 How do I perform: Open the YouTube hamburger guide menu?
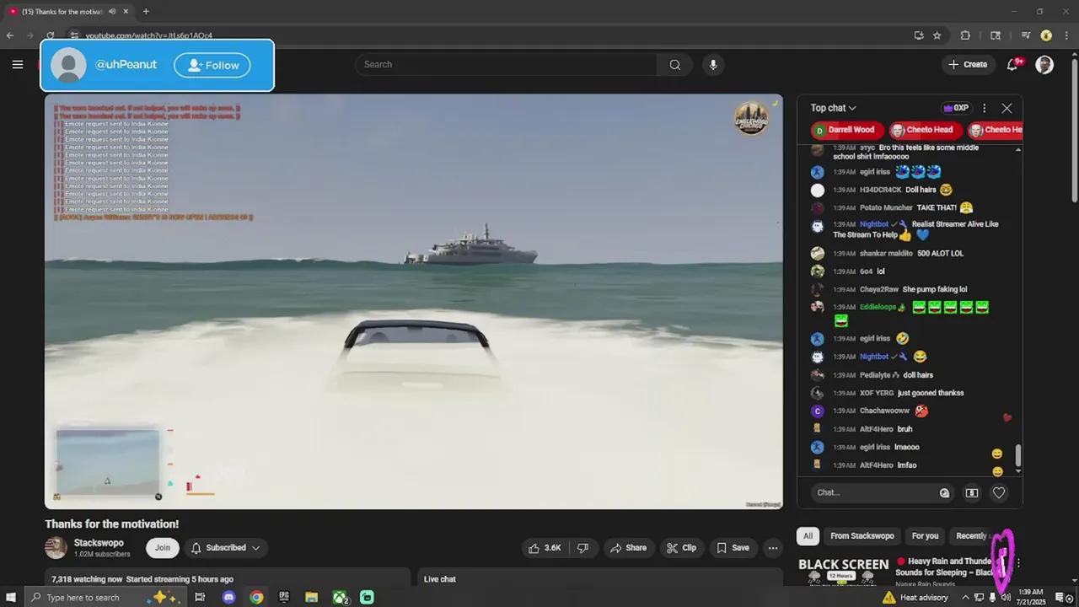click(17, 64)
